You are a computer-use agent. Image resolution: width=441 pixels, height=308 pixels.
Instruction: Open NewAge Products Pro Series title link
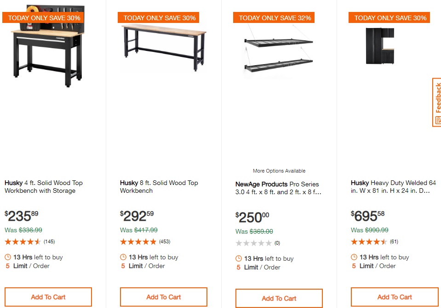pyautogui.click(x=277, y=188)
